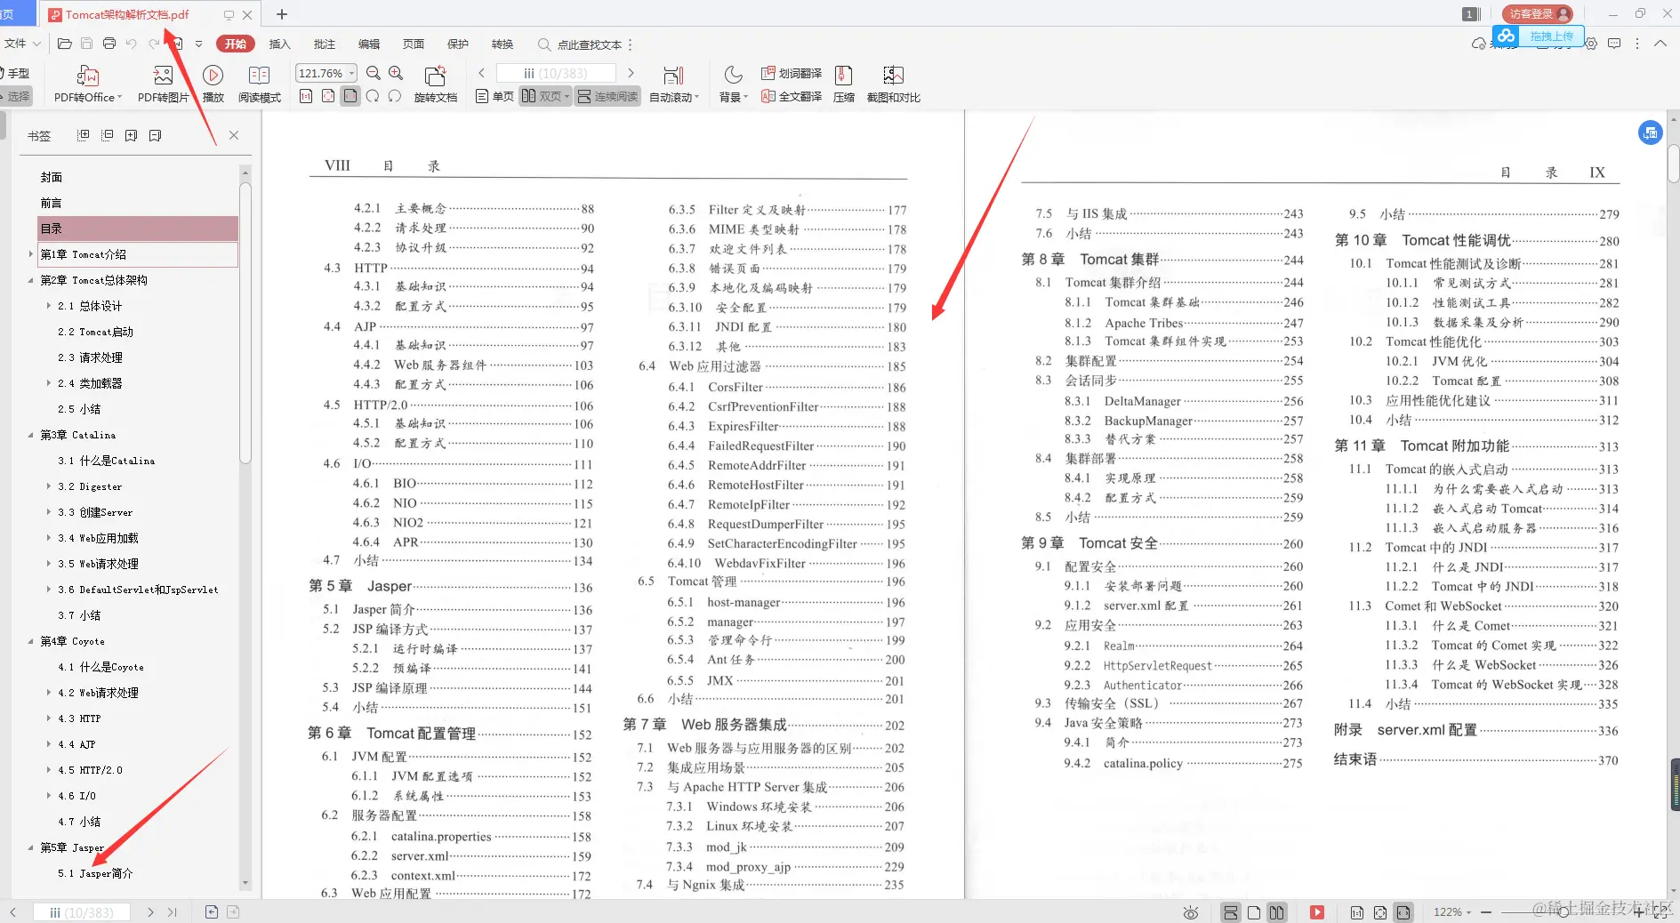The image size is (1680, 923).
Task: Open 截图和对比 screenshot compare tool
Action: [894, 84]
